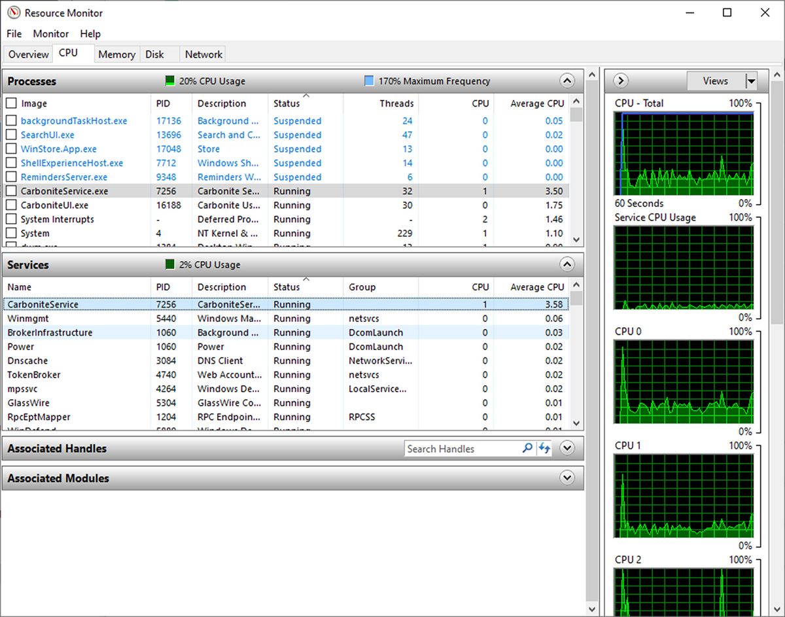Viewport: 785px width, 617px height.
Task: Enable the checkbox beside SearchUI.exe
Action: pyautogui.click(x=11, y=135)
